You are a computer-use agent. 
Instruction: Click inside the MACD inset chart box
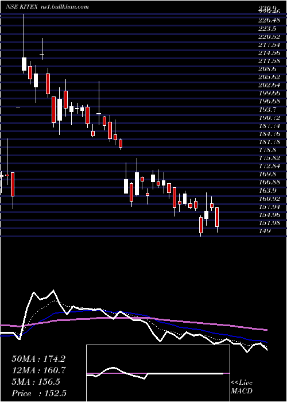pos(158,373)
